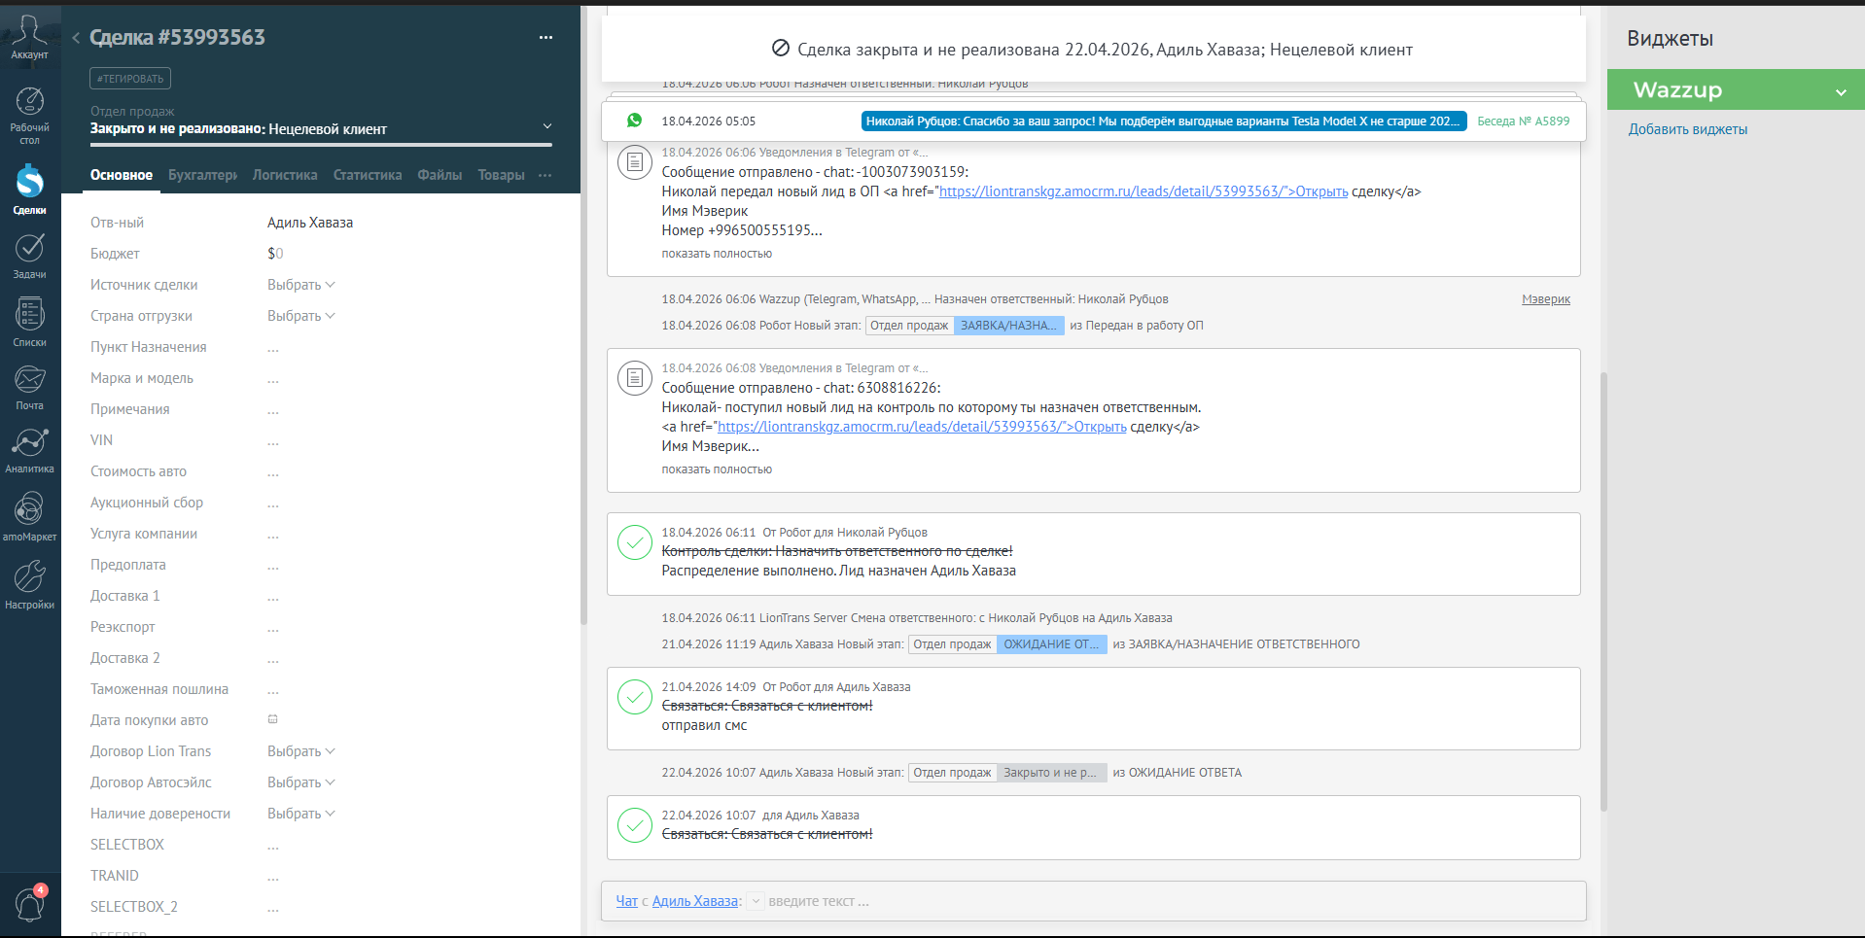Open Мэверик contact link
The image size is (1865, 938).
1546,299
